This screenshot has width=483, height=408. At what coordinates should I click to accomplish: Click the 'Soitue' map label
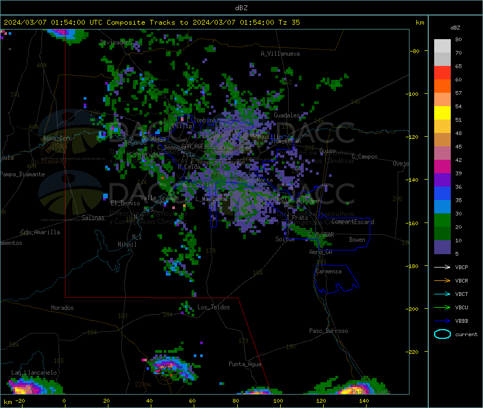click(x=285, y=239)
